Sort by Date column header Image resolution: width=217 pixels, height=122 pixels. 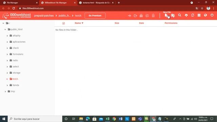coord(141,23)
